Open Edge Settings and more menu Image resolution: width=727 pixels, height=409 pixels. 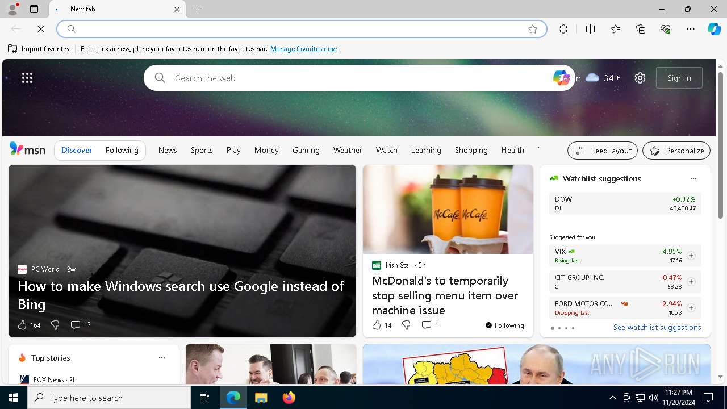pos(691,29)
